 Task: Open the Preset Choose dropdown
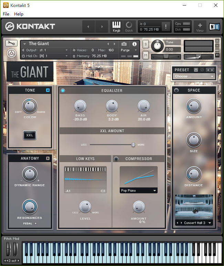[x=194, y=76]
